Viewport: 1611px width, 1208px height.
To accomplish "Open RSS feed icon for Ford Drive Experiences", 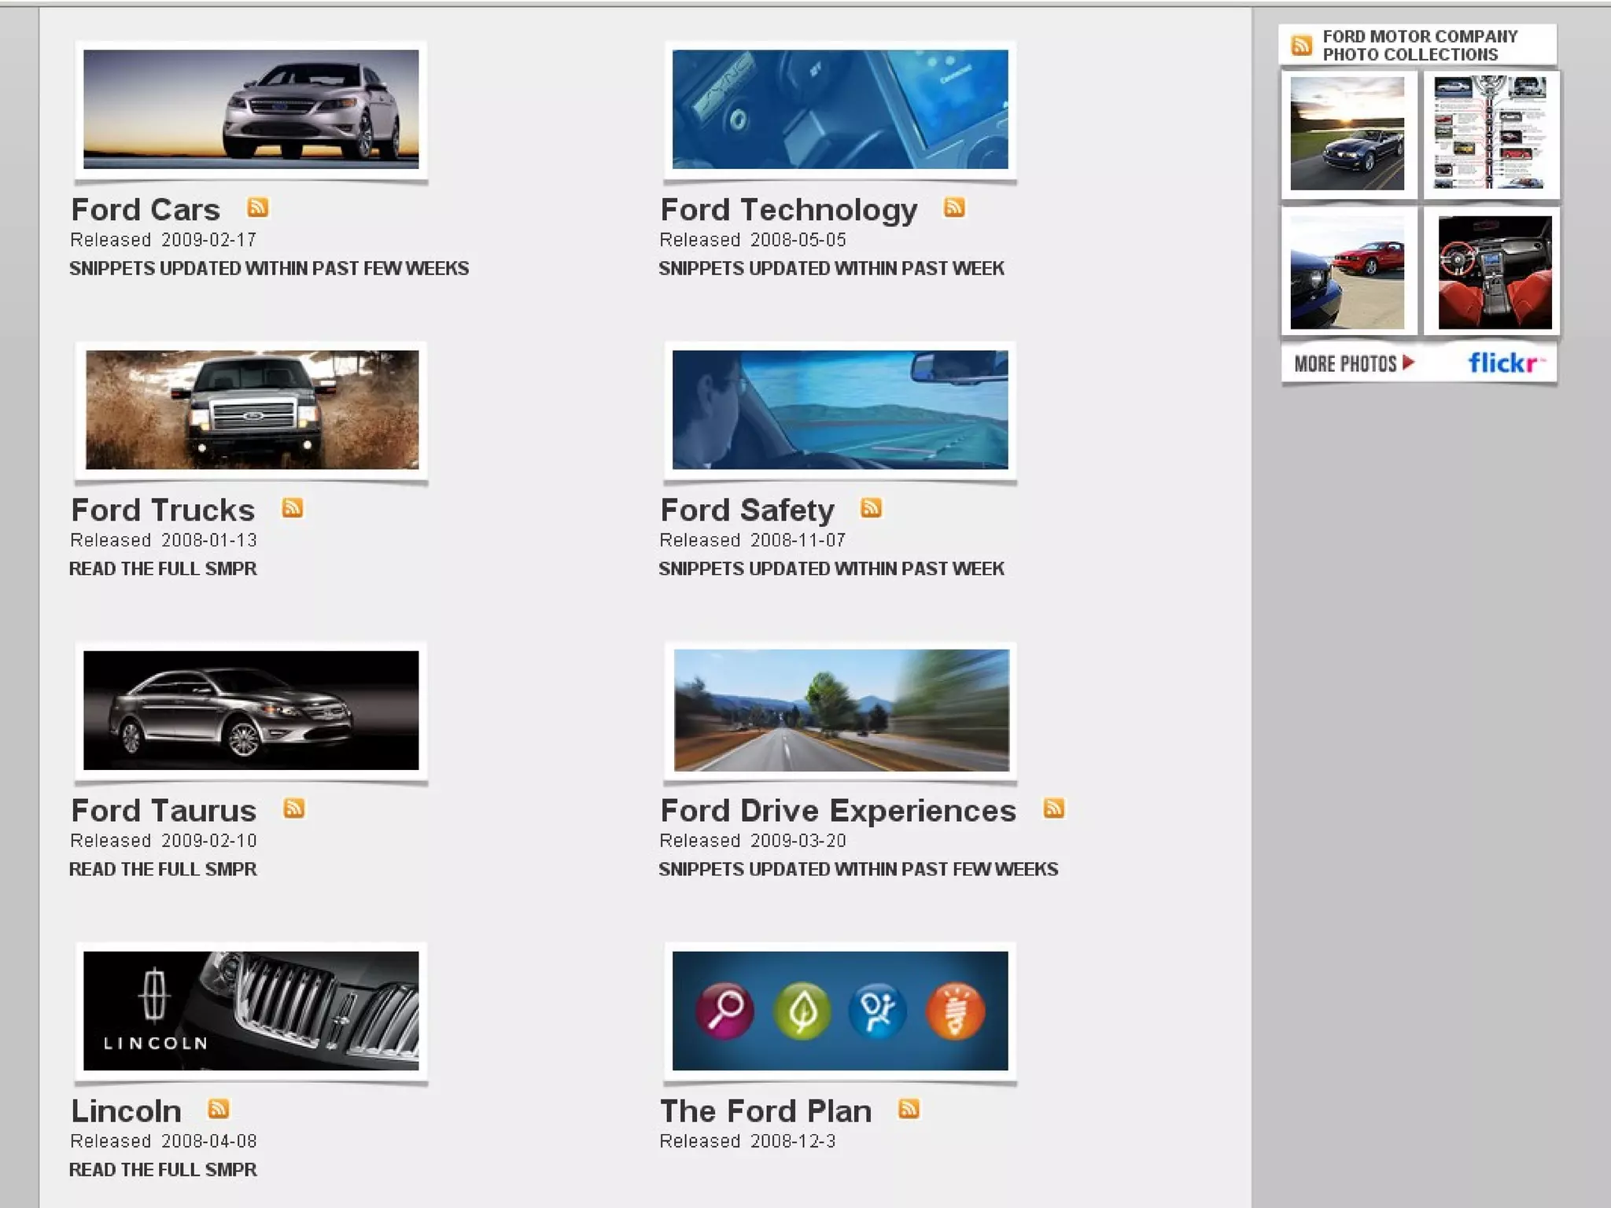I will coord(1054,808).
